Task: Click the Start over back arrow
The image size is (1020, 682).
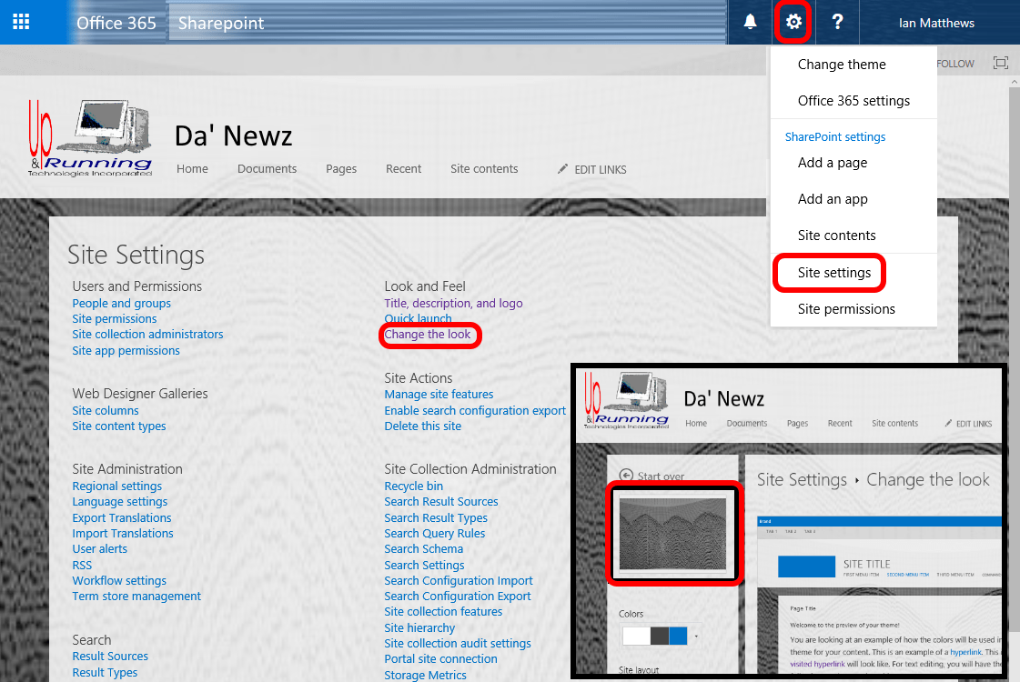Action: (x=627, y=476)
